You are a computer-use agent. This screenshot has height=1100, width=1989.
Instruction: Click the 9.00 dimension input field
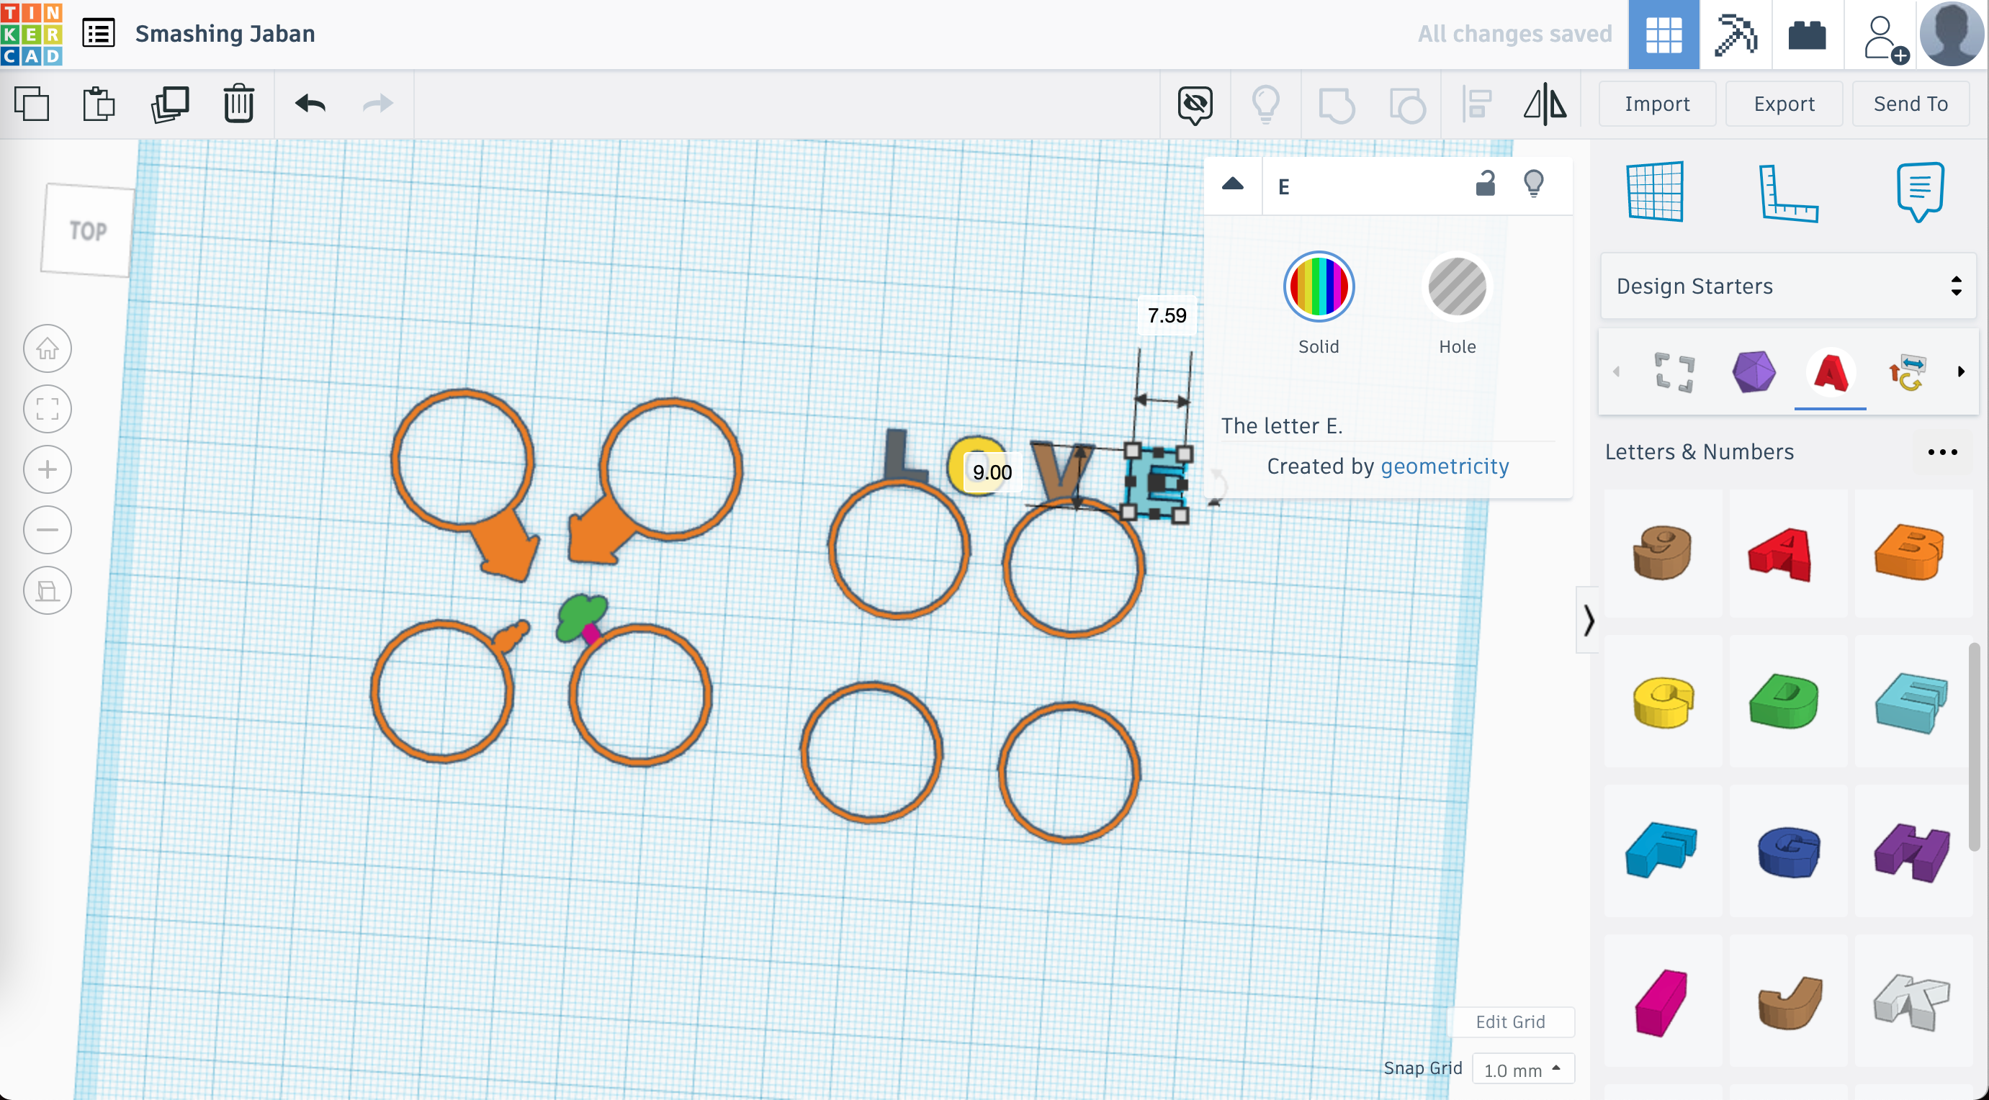pos(990,472)
